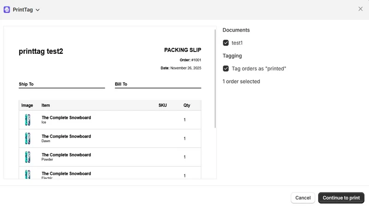Image resolution: width=369 pixels, height=207 pixels.
Task: Click the "Ship To" heading
Action: coord(26,84)
